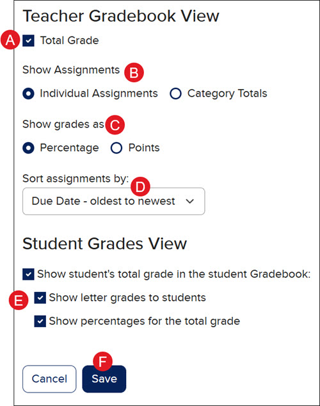Disable Show letter grades to students
Screen dimensions: 320x406
pos(40,298)
